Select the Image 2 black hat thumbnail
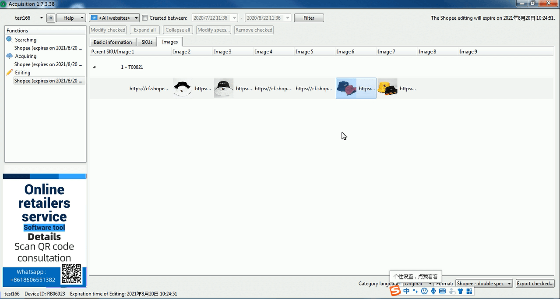Screen dimensions: 560x299 [183, 88]
